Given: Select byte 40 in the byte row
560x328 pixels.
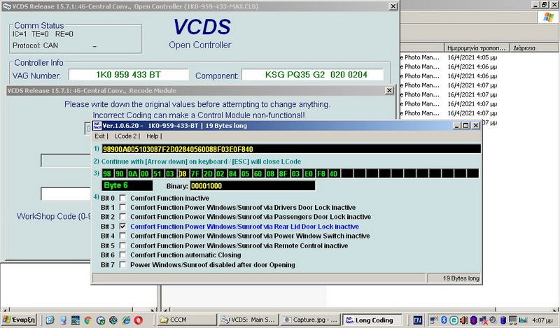Looking at the screenshot, I should click(333, 174).
